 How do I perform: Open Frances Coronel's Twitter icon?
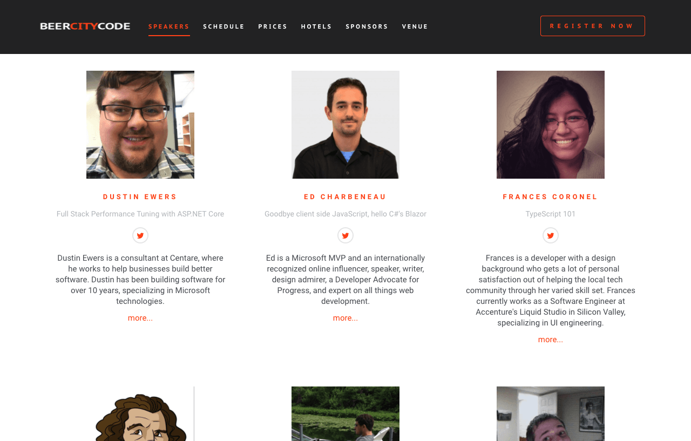point(551,235)
